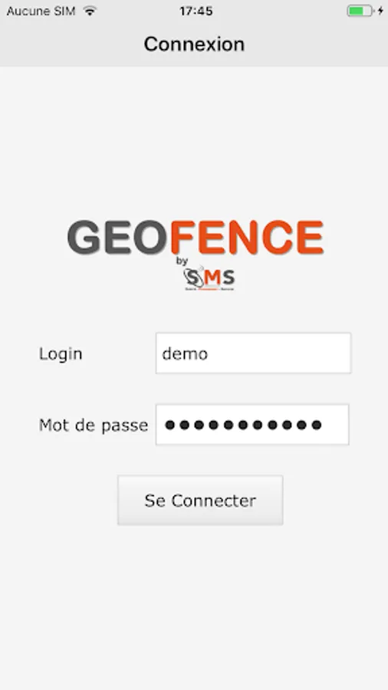Viewport: 388px width, 690px height.
Task: Tap the Mot de passe label
Action: (94, 426)
